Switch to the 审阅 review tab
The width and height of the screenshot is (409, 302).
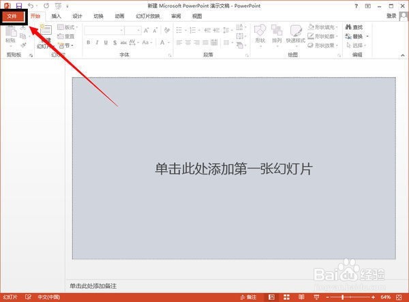176,16
